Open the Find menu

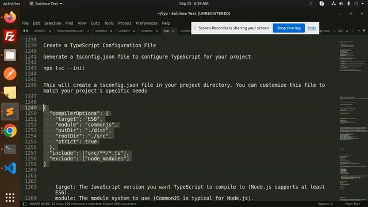click(x=69, y=23)
